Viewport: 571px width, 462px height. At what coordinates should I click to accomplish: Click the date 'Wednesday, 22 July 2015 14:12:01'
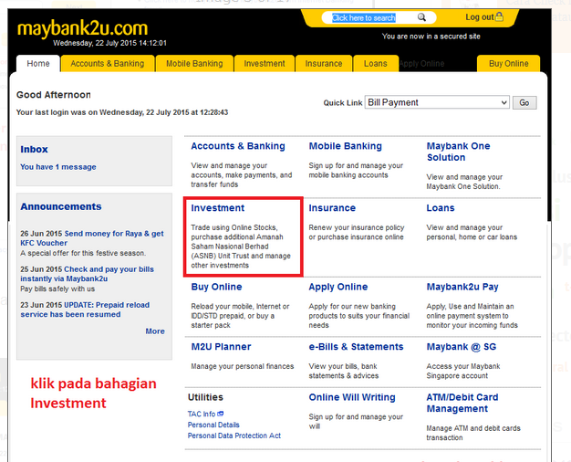109,43
